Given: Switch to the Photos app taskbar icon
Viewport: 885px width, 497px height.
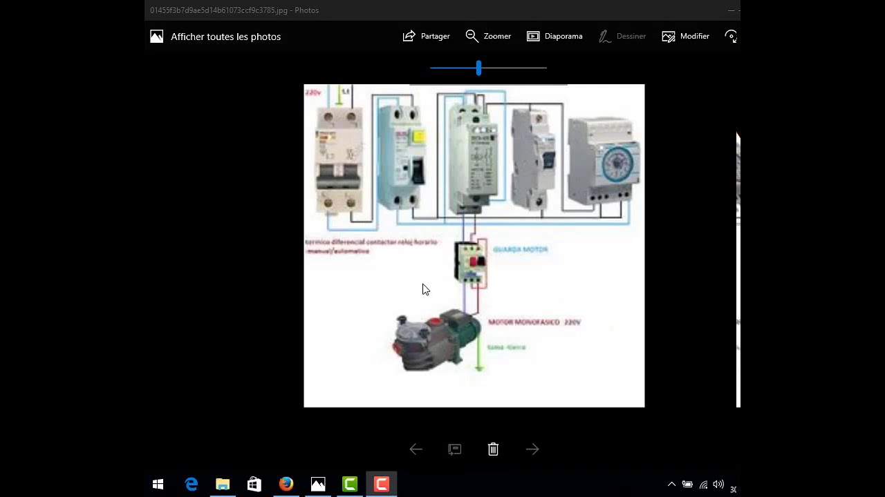Looking at the screenshot, I should click(318, 485).
